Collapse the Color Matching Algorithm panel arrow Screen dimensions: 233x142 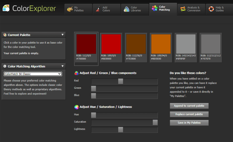coord(63,66)
